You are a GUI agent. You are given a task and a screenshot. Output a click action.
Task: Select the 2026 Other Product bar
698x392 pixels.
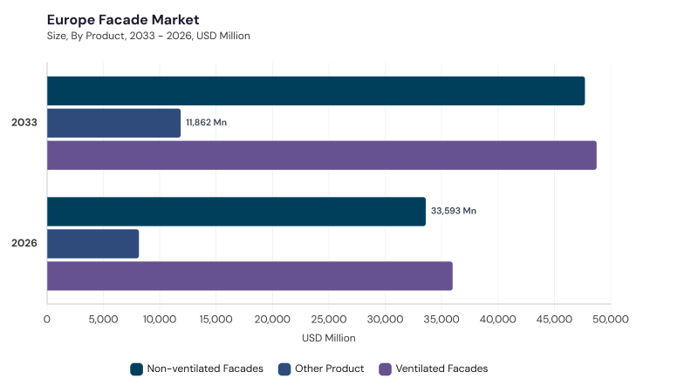(93, 244)
